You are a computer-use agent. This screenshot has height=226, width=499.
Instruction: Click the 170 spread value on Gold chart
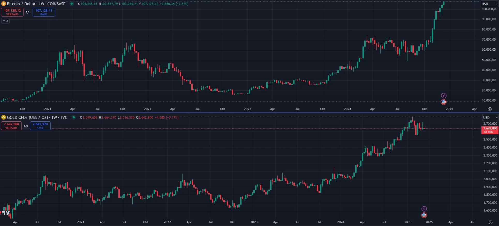point(26,126)
